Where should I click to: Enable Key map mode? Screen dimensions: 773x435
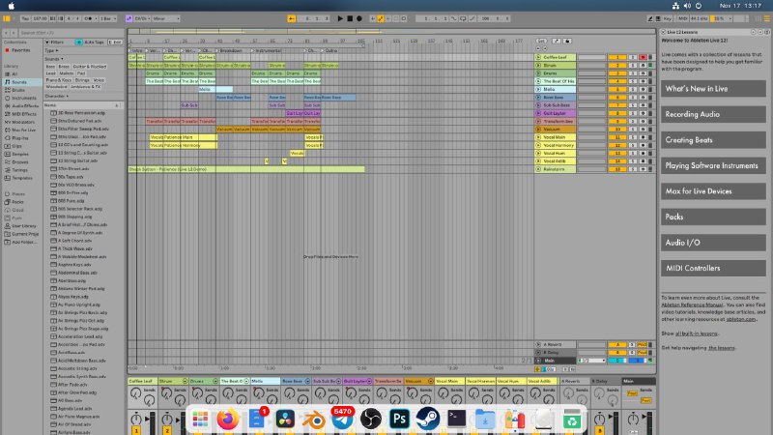click(668, 18)
